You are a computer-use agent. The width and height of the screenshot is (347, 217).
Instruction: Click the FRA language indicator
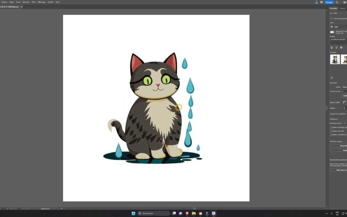tap(337, 213)
